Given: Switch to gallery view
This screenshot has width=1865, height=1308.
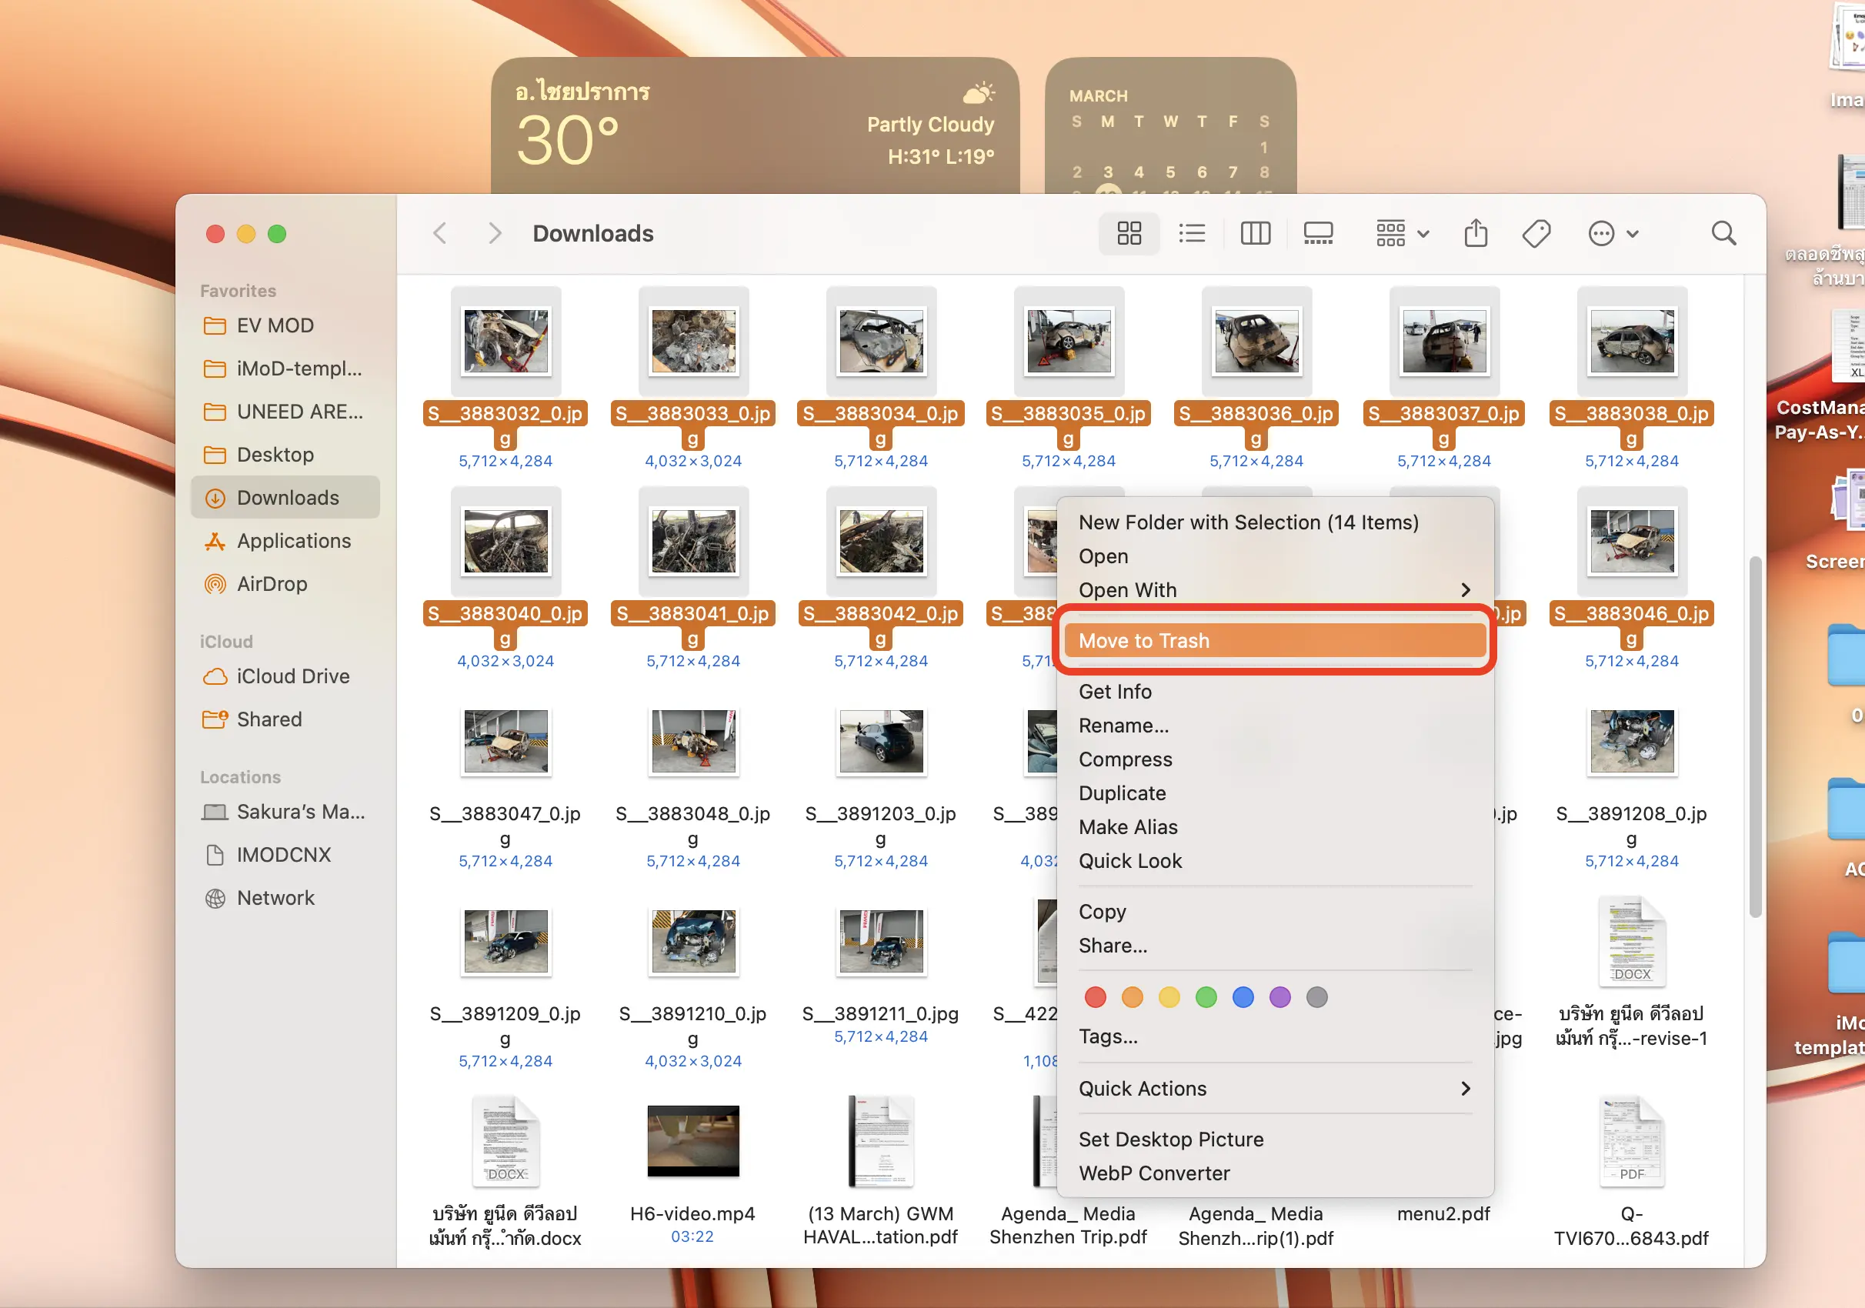Looking at the screenshot, I should pos(1317,234).
